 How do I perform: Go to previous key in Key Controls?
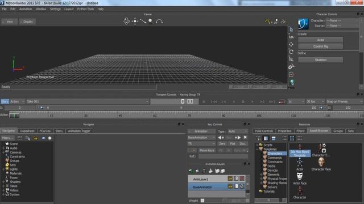pyautogui.click(x=221, y=137)
